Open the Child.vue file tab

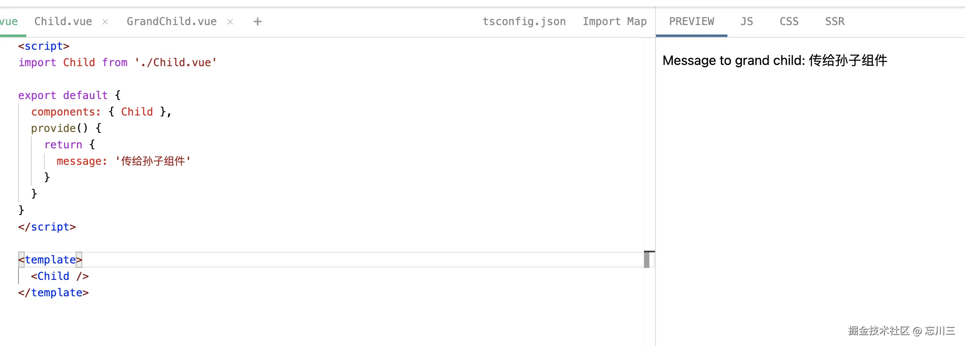pyautogui.click(x=63, y=21)
